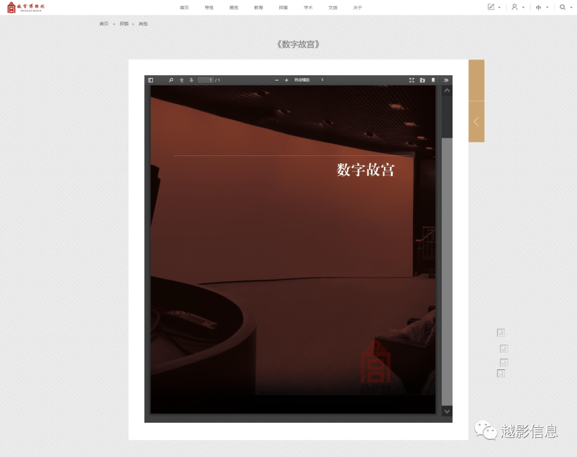This screenshot has height=457, width=577.
Task: Click the PDF scrollbar down arrow
Action: point(447,411)
